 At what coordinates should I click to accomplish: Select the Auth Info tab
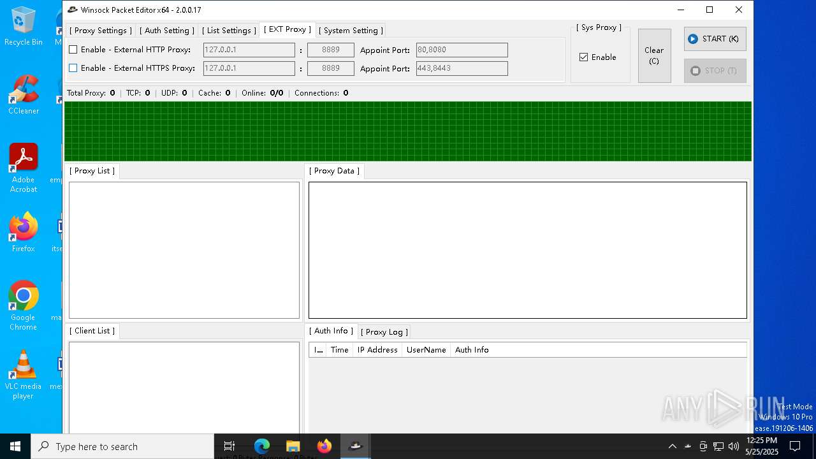[331, 331]
